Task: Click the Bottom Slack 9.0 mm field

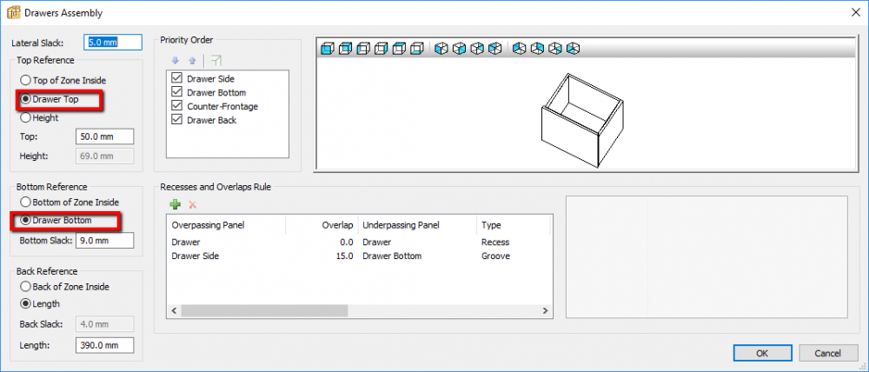Action: click(x=105, y=241)
